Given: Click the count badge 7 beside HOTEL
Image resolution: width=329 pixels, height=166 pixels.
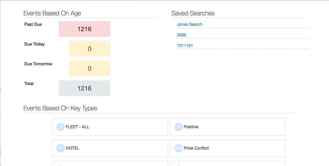Looking at the screenshot, I should (x=60, y=148).
